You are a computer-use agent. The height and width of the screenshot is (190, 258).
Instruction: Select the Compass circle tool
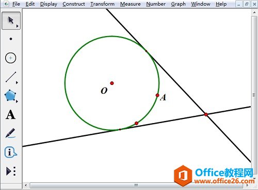coord(11,58)
